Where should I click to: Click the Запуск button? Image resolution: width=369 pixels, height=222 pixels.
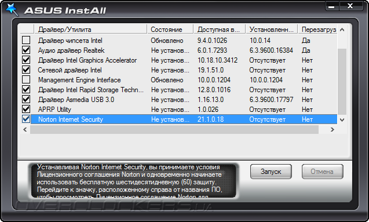271,172
